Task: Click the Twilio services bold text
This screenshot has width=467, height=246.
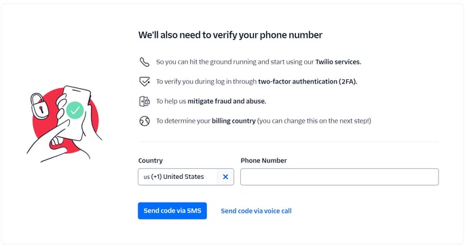Action: pyautogui.click(x=338, y=62)
